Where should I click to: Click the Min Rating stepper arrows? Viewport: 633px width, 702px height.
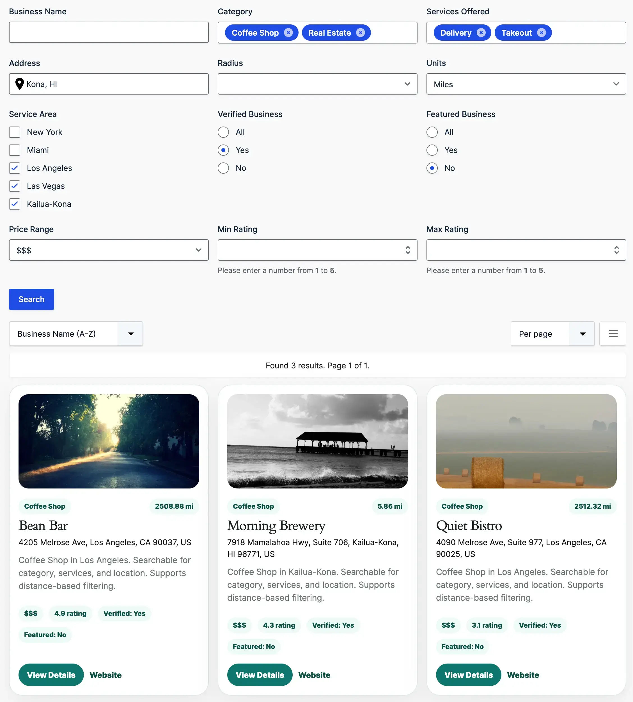(x=408, y=250)
